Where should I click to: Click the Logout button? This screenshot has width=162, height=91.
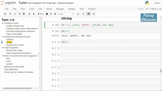coord(157,3)
